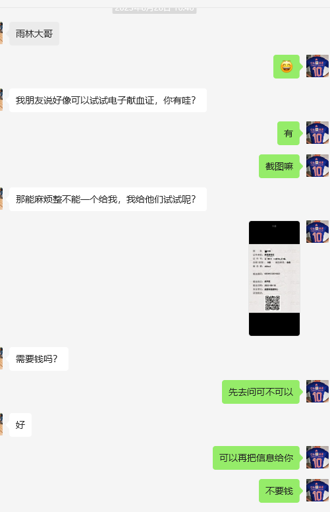330x512 pixels.
Task: Click the 好 reply bubble
Action: tap(20, 425)
